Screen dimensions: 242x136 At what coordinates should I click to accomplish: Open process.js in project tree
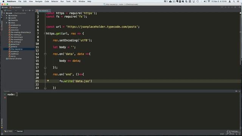[x=14, y=51]
